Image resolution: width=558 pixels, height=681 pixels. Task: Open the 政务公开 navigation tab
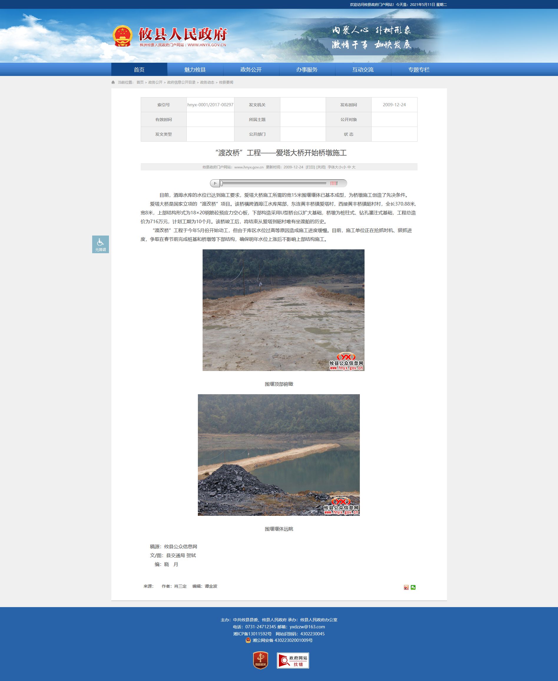click(251, 70)
